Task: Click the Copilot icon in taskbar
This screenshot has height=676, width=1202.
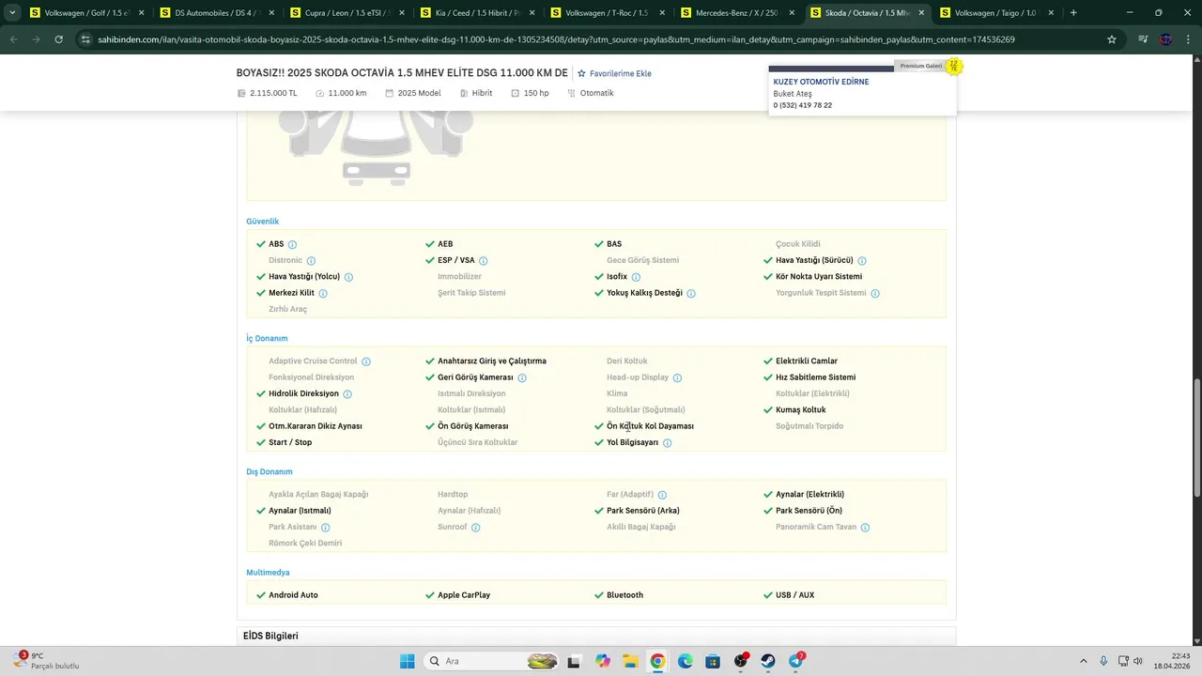Action: 602,661
